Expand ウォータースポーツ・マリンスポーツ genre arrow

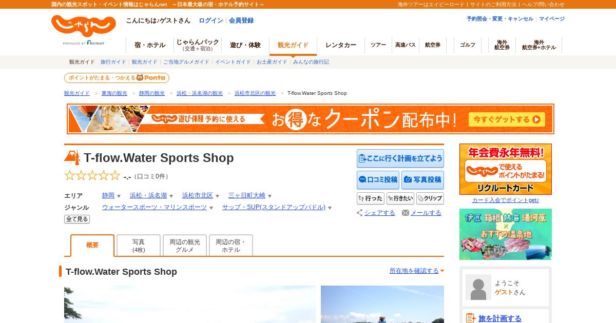point(211,208)
